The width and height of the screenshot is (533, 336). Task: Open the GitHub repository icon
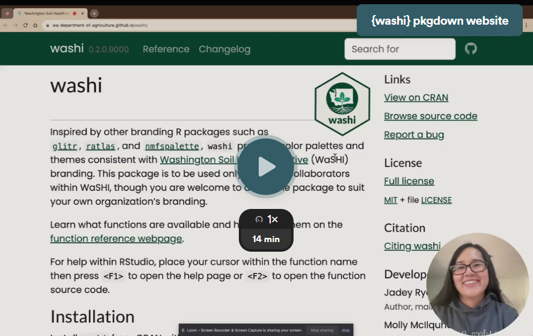click(470, 49)
